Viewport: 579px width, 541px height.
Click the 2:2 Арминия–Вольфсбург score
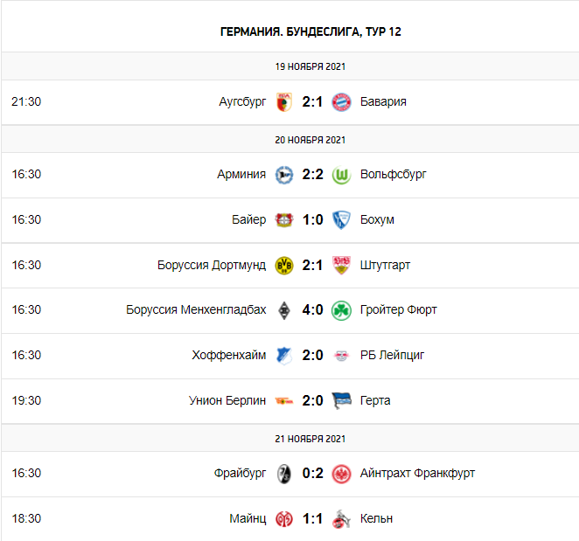click(312, 174)
